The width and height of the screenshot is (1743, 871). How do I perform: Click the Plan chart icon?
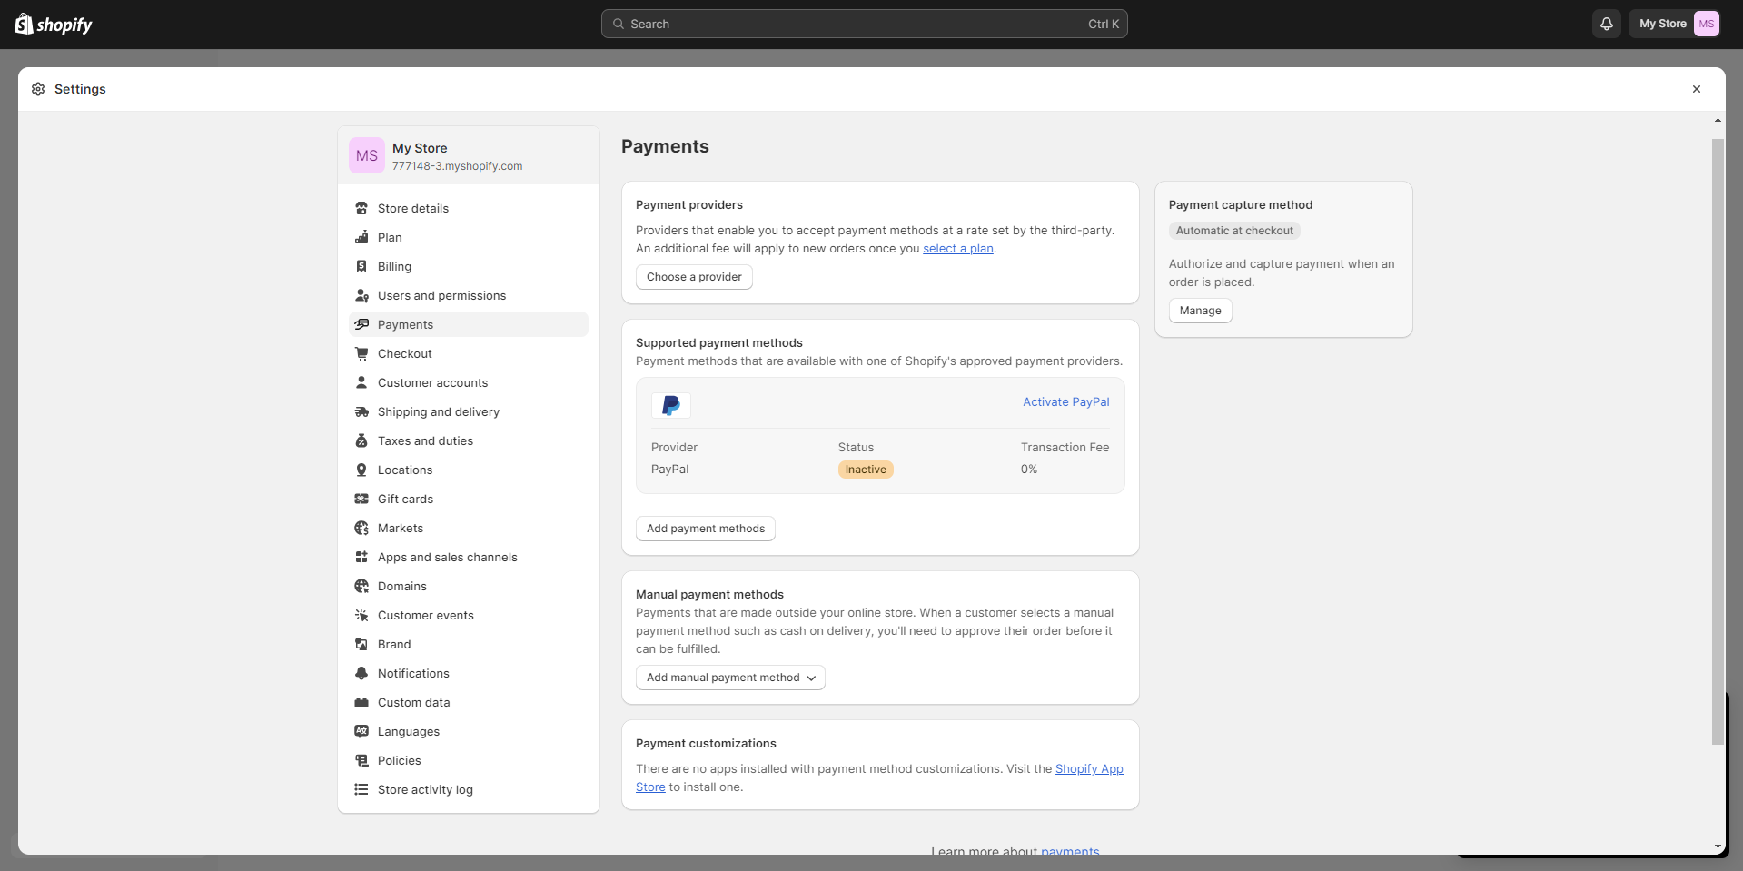pyautogui.click(x=361, y=237)
